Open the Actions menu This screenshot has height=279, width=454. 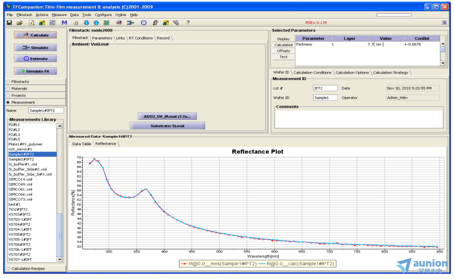click(x=42, y=15)
